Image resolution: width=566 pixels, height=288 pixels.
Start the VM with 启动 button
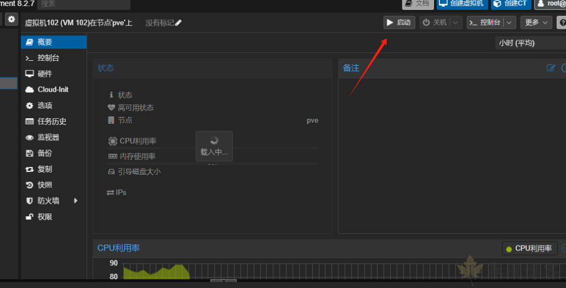click(399, 22)
